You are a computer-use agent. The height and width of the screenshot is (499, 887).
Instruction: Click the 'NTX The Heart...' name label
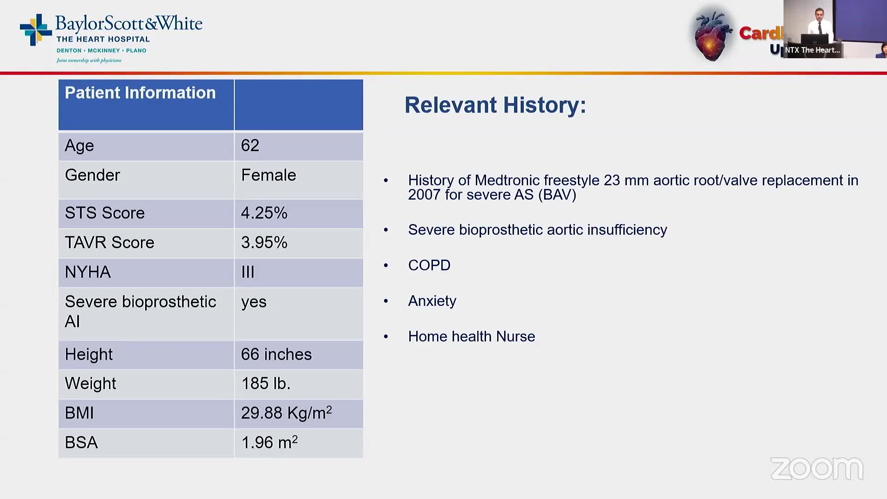(812, 50)
